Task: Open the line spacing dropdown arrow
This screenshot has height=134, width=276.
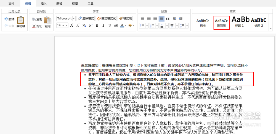Action: [x=187, y=26]
